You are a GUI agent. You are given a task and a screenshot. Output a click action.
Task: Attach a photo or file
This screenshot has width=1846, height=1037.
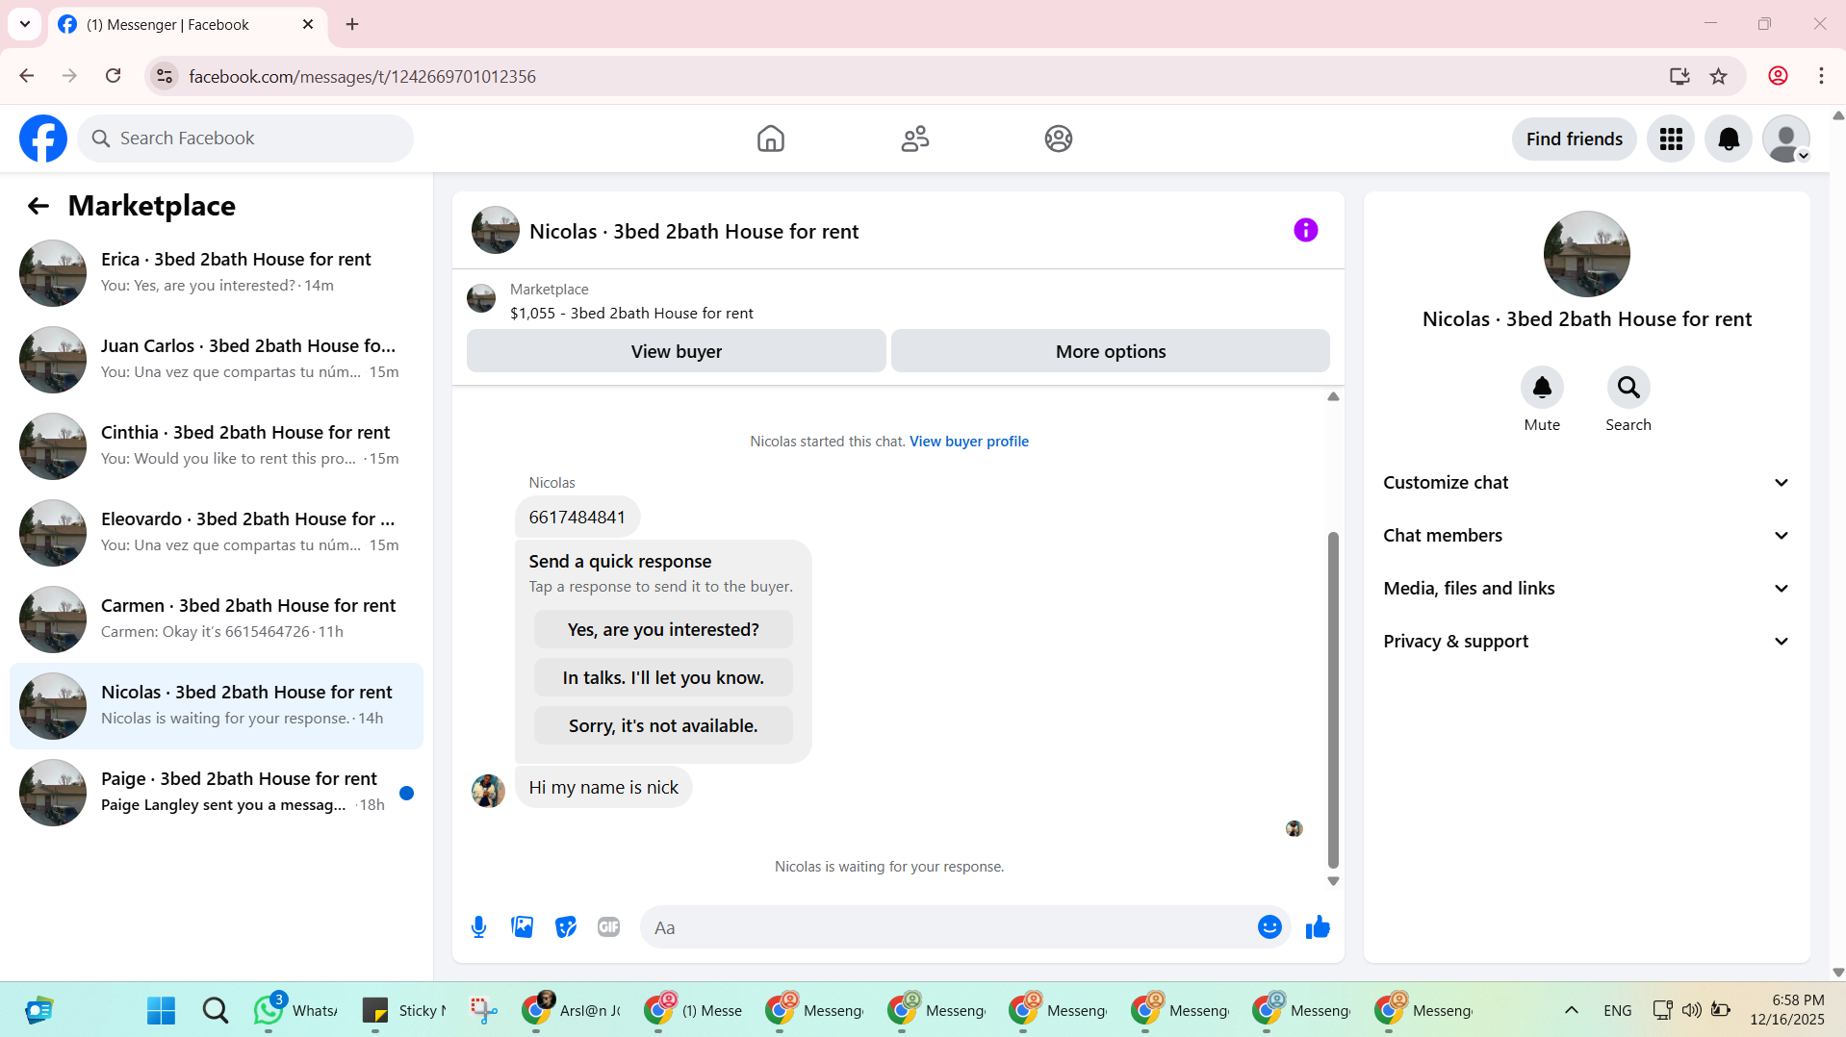pyautogui.click(x=522, y=927)
